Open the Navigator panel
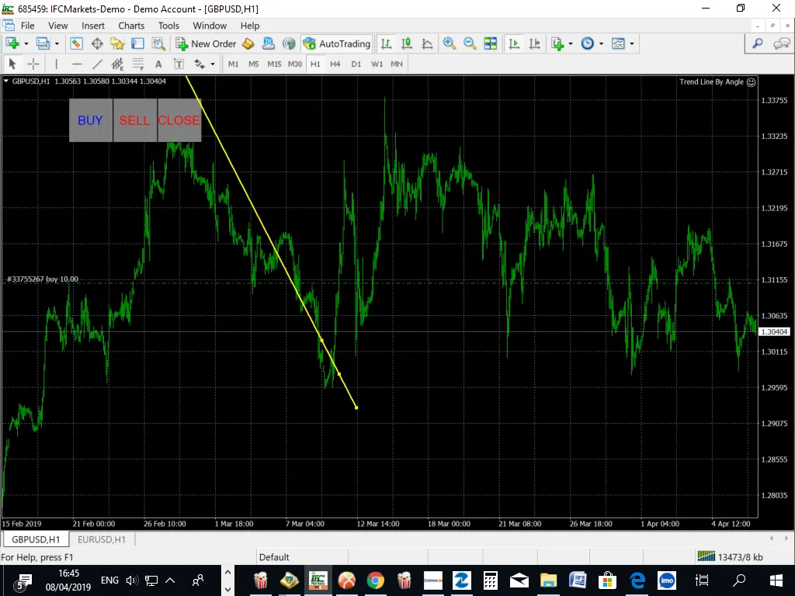Image resolution: width=795 pixels, height=596 pixels. [x=118, y=43]
